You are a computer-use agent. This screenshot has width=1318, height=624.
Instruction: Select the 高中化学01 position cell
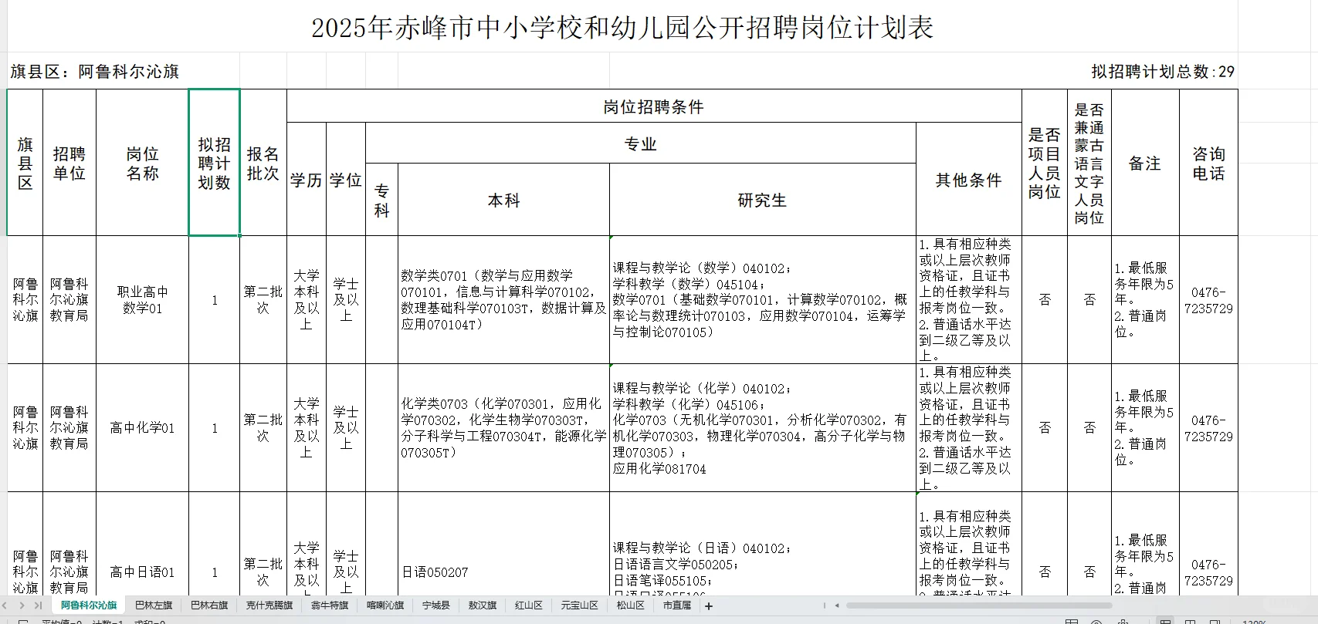(143, 428)
